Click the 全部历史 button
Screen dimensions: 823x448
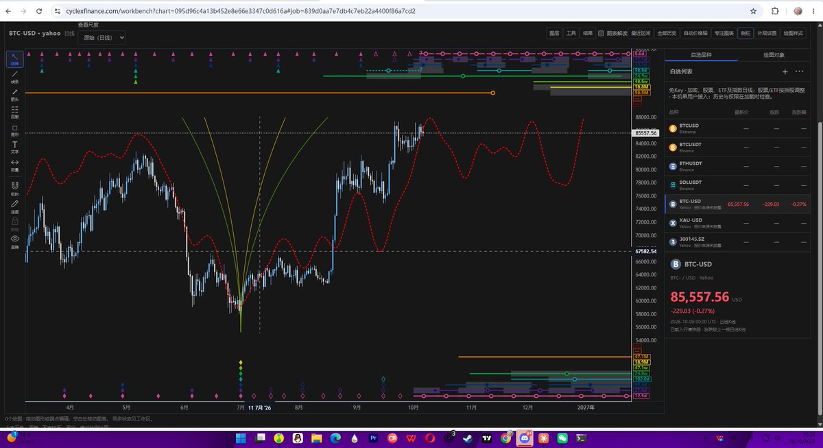pyautogui.click(x=667, y=33)
